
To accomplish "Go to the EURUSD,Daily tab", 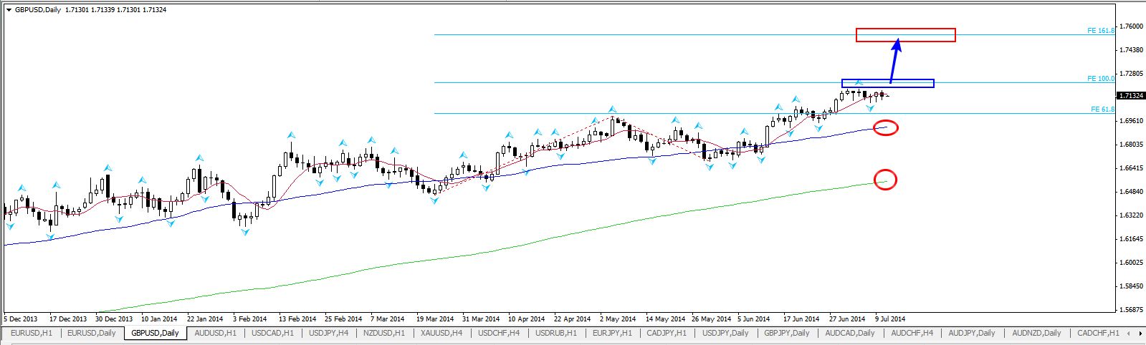I will [x=92, y=334].
